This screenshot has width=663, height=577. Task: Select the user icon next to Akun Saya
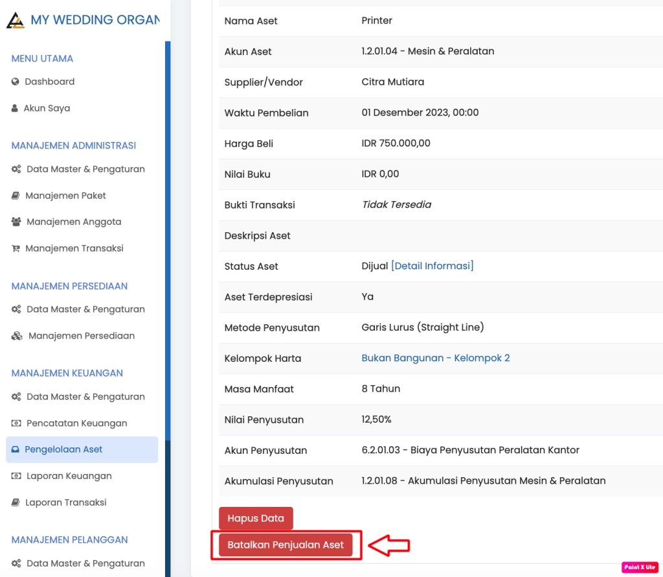click(x=16, y=108)
